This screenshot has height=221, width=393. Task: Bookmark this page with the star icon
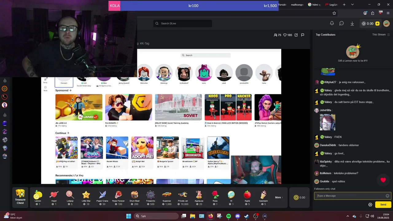tap(334, 13)
